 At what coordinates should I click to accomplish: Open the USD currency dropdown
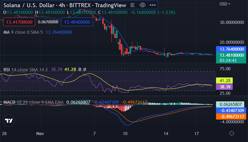click(225, 4)
